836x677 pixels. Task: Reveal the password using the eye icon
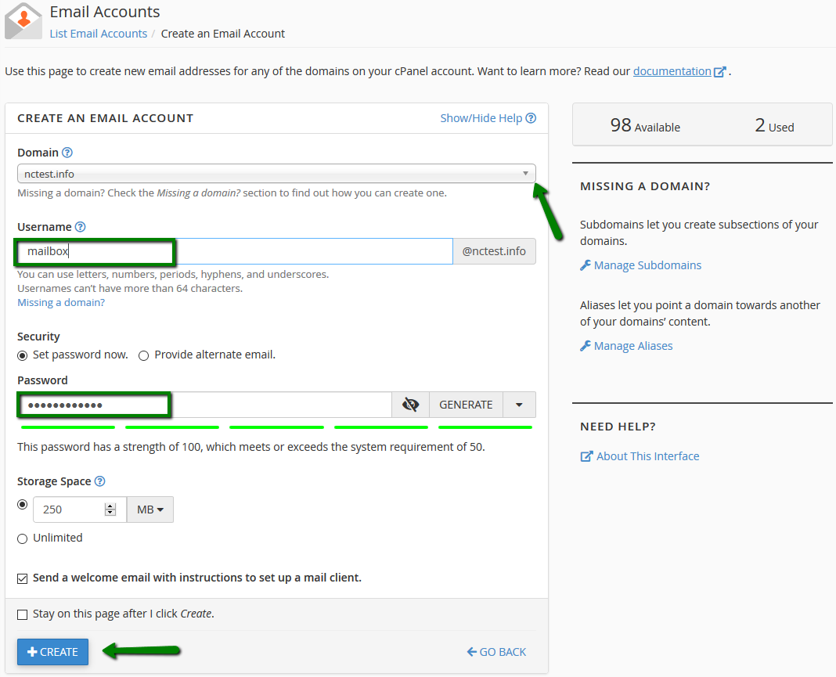[x=410, y=404]
